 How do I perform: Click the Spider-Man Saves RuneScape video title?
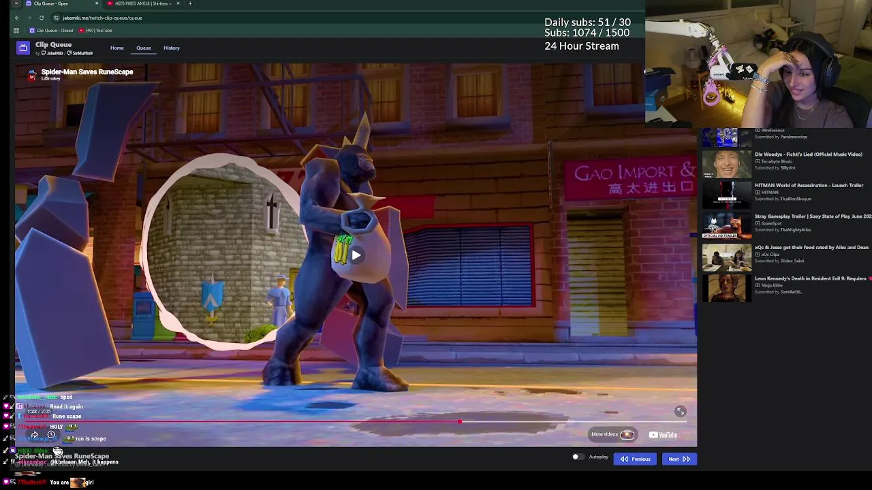pos(87,71)
